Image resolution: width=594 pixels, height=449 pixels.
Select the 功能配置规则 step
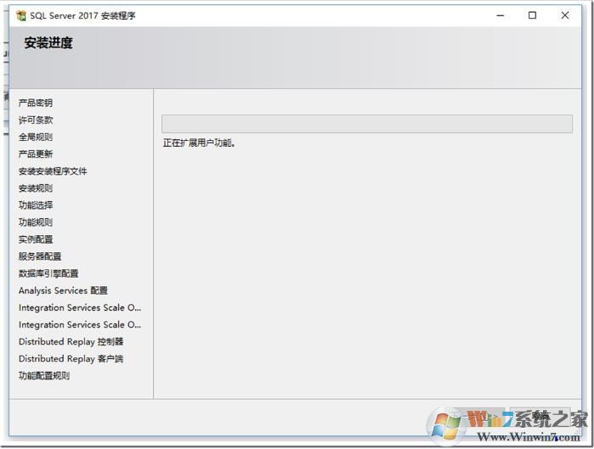(x=44, y=376)
